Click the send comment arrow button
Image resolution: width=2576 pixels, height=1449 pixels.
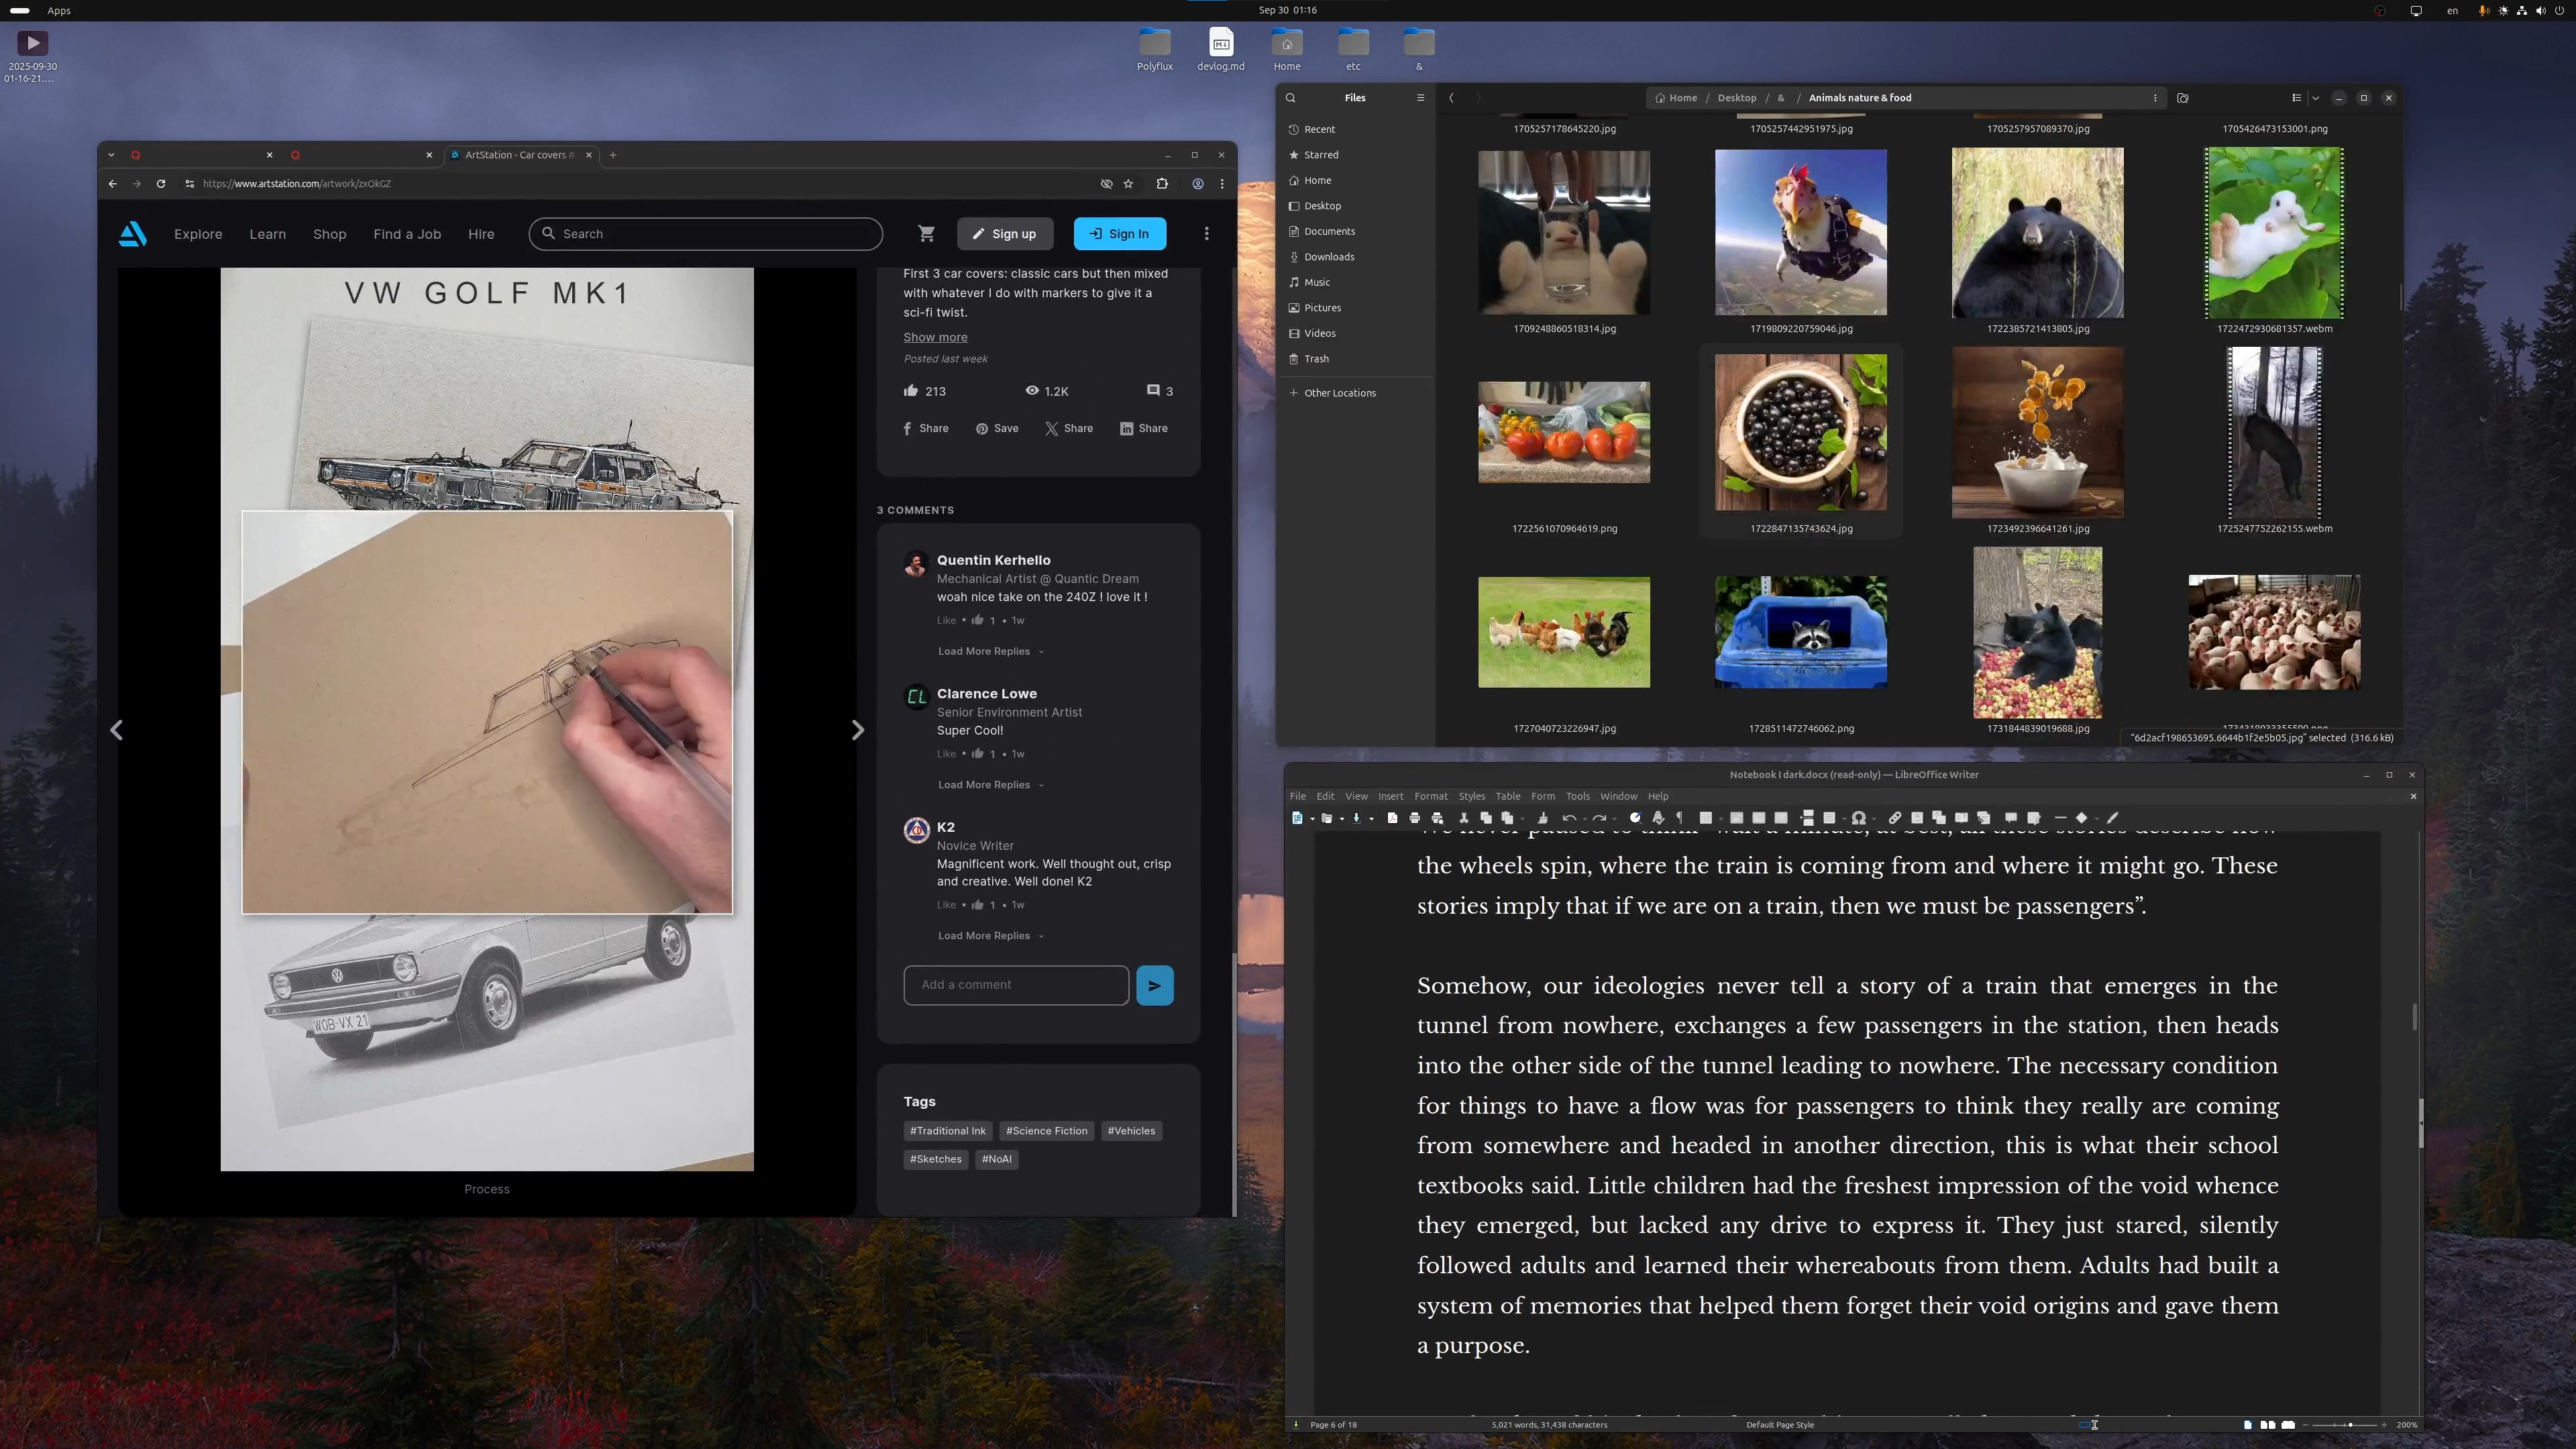[x=1154, y=985]
